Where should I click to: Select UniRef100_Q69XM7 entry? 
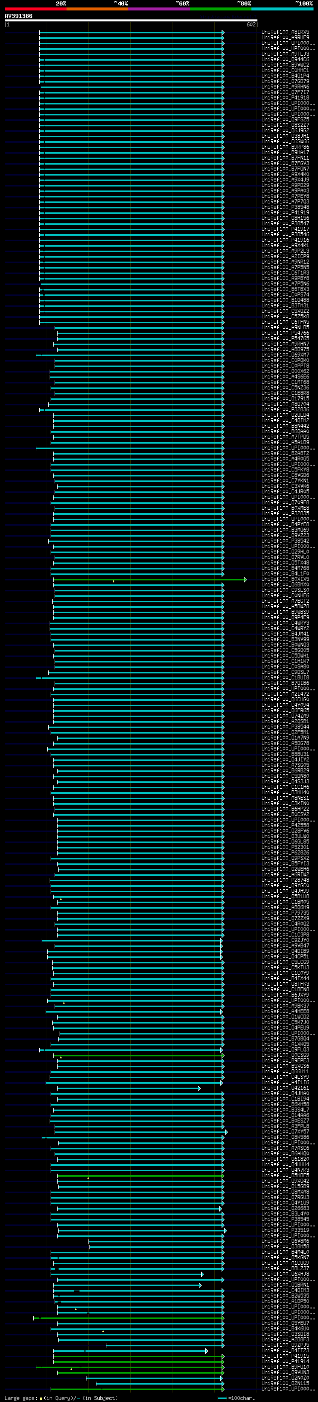pyautogui.click(x=285, y=355)
